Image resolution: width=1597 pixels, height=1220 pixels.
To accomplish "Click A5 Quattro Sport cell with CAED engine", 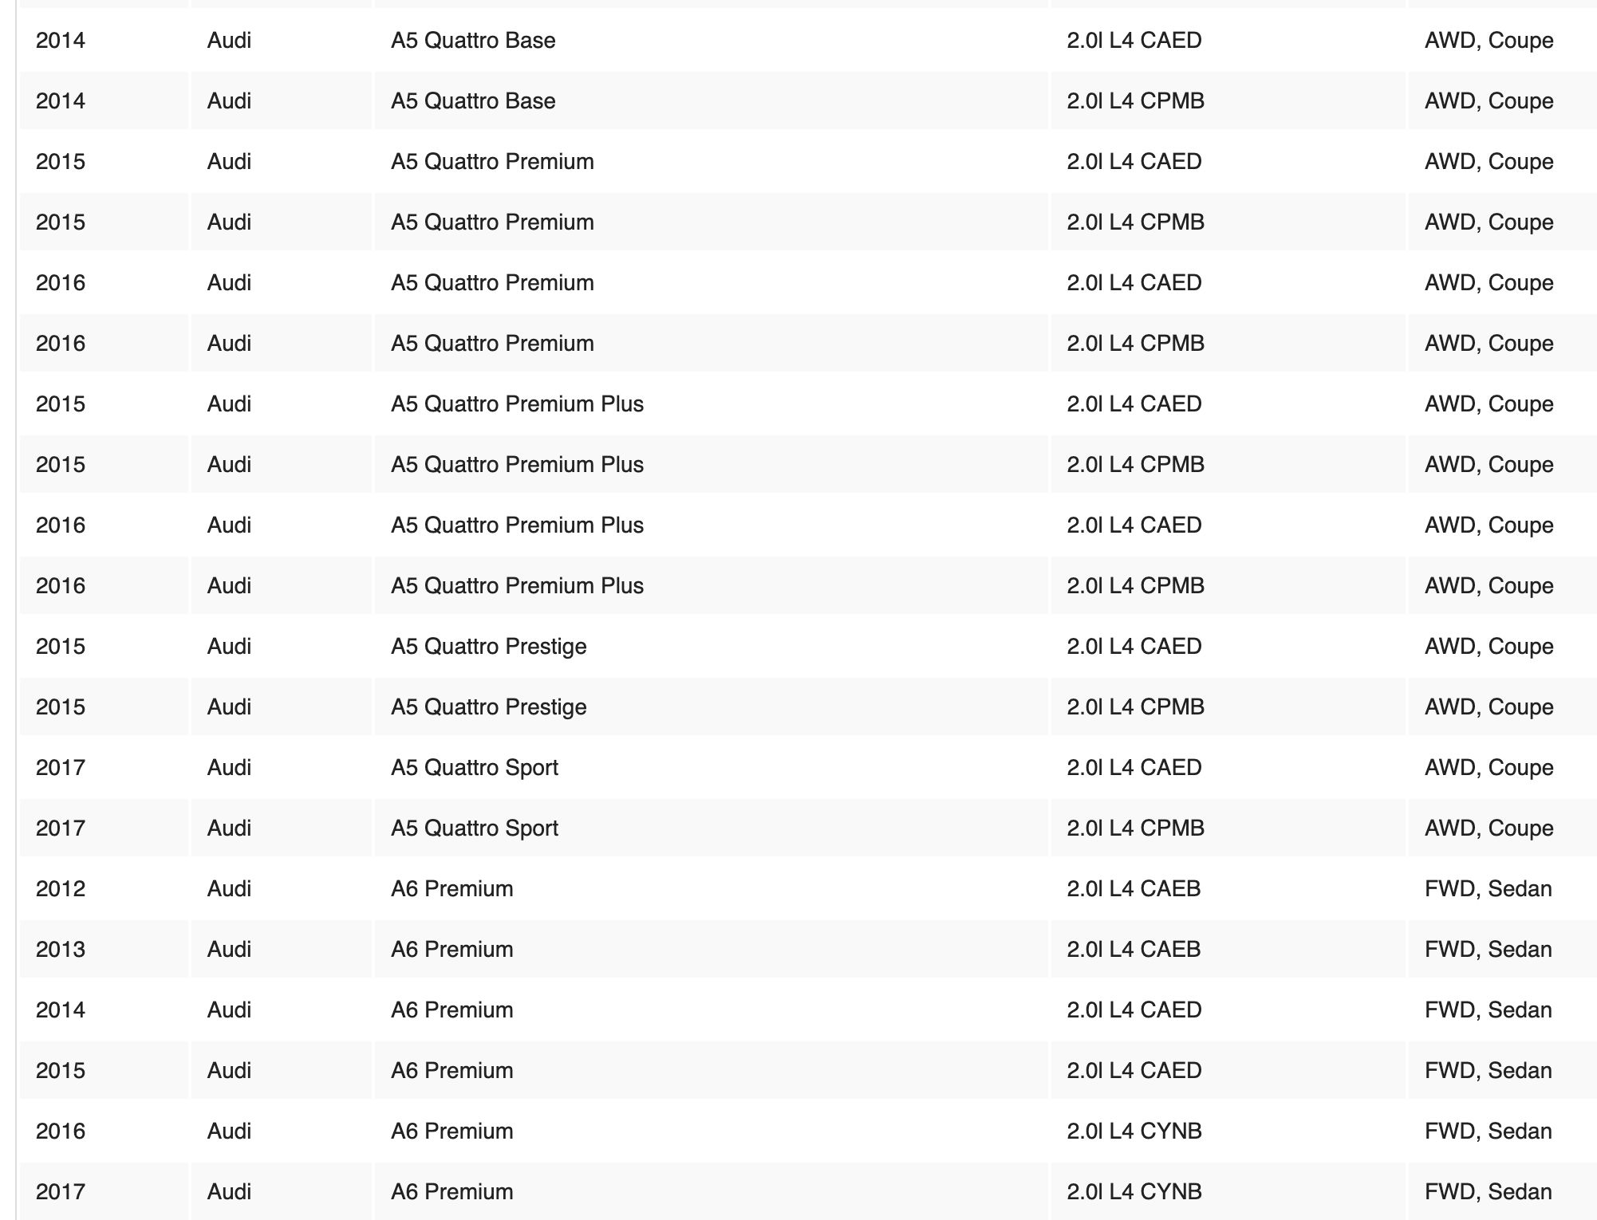I will point(475,767).
